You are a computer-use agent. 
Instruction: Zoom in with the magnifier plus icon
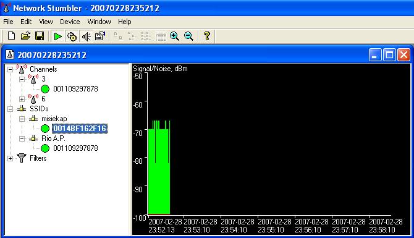pyautogui.click(x=174, y=36)
